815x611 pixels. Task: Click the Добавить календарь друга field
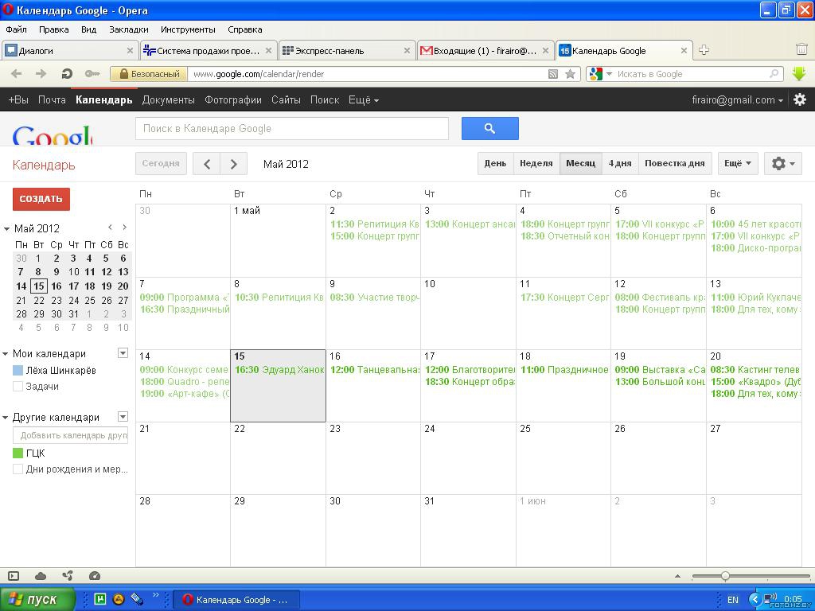click(70, 435)
